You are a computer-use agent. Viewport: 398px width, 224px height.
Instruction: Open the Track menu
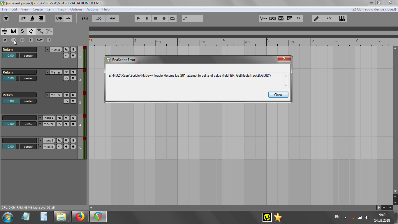[x=62, y=9]
